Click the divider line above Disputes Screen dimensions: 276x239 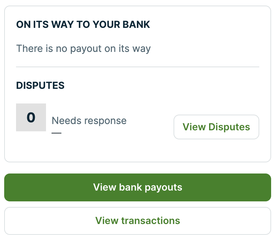(x=138, y=67)
